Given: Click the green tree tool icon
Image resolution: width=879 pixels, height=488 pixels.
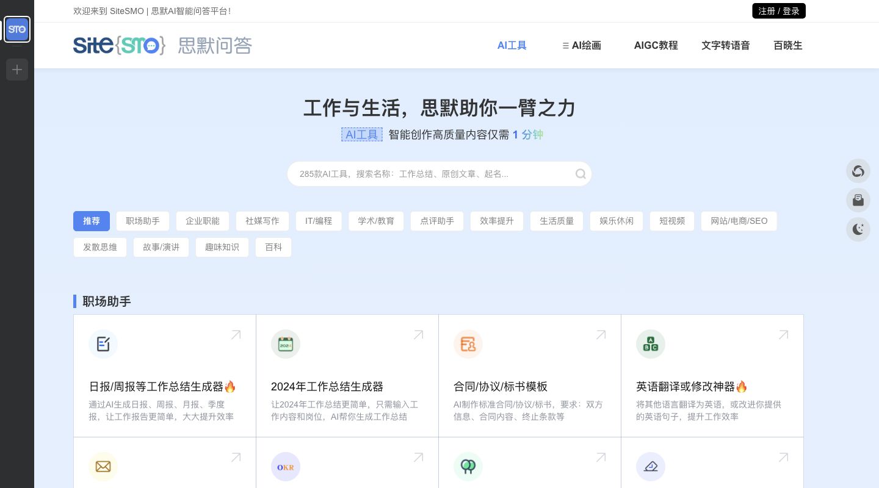Looking at the screenshot, I should pyautogui.click(x=468, y=467).
